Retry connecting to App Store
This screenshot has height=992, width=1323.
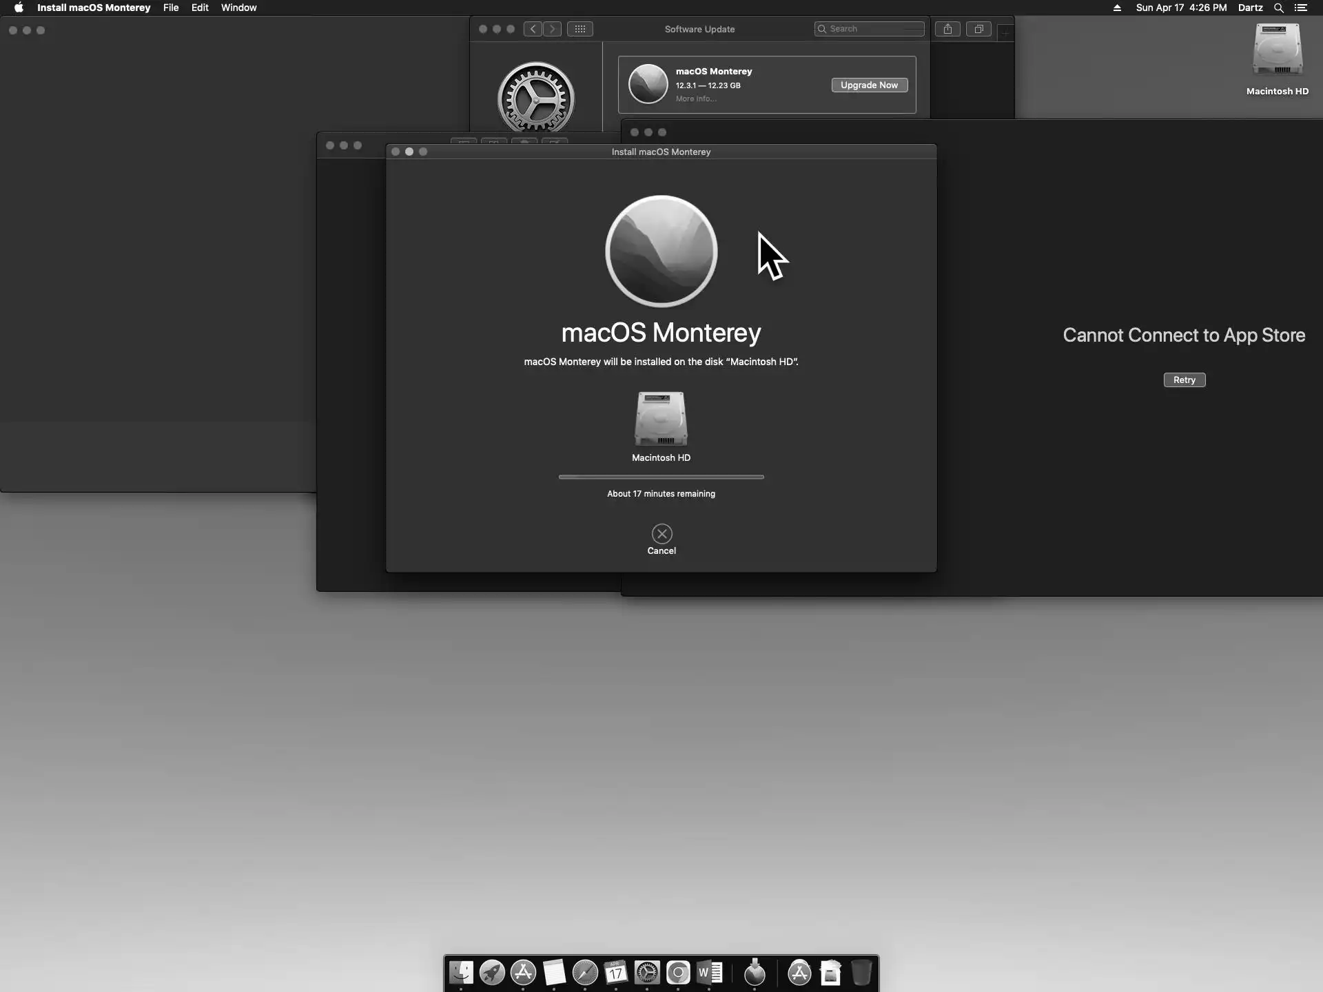pyautogui.click(x=1184, y=380)
